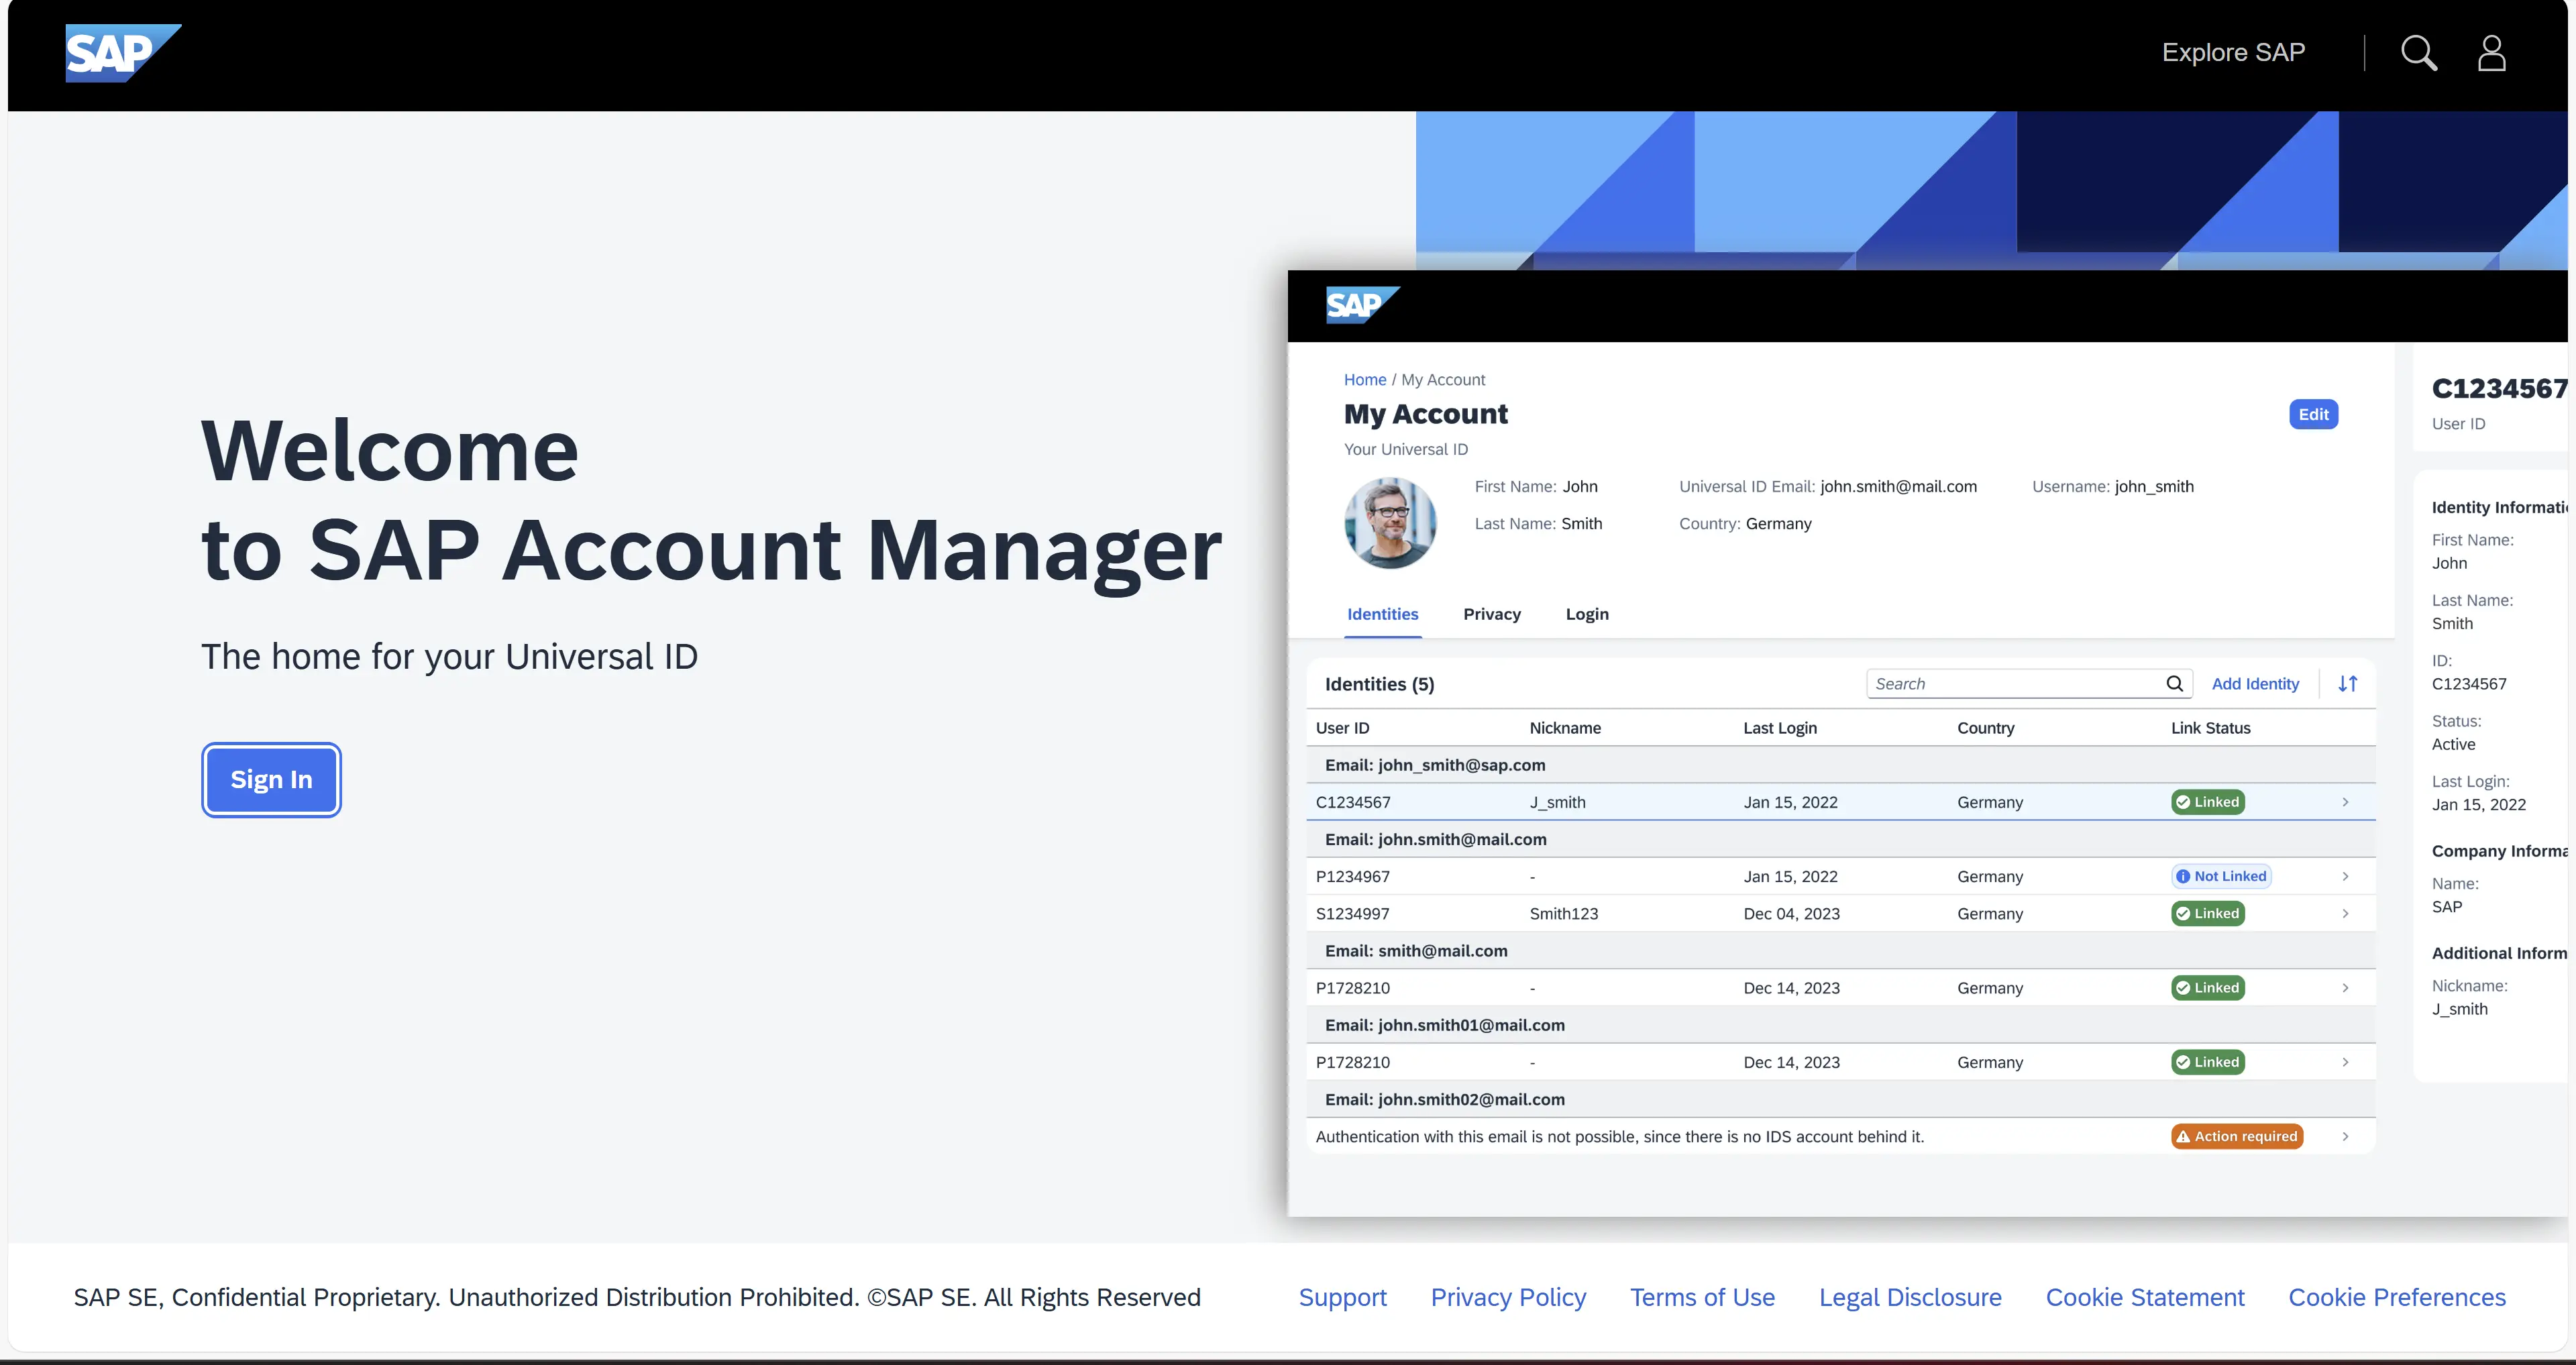Open the Support footer link
Viewport: 2576px width, 1365px height.
click(1342, 1297)
